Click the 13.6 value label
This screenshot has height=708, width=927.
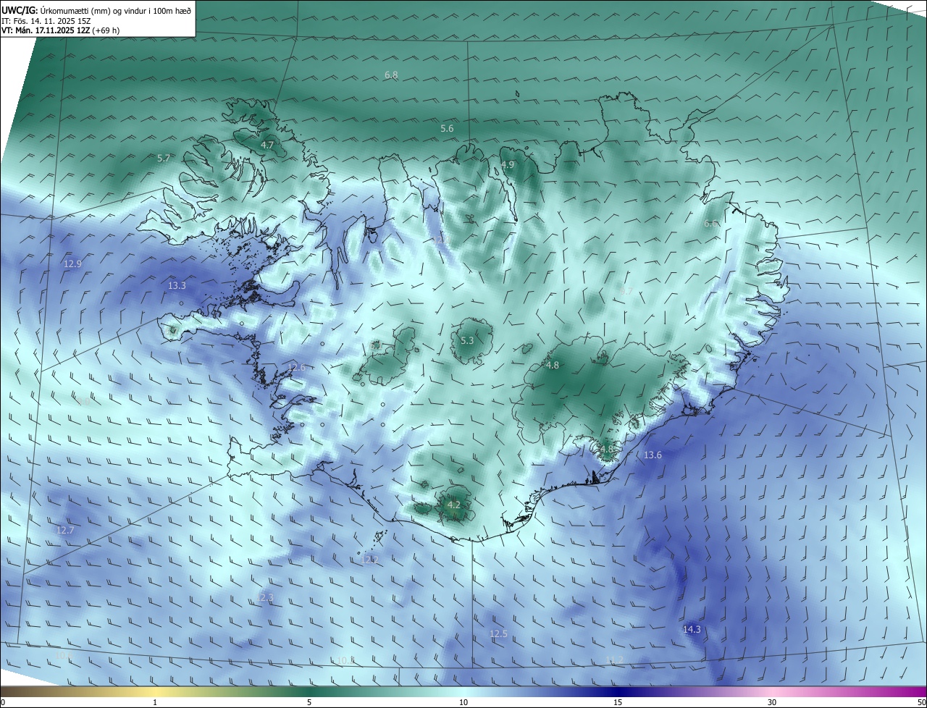pos(653,455)
